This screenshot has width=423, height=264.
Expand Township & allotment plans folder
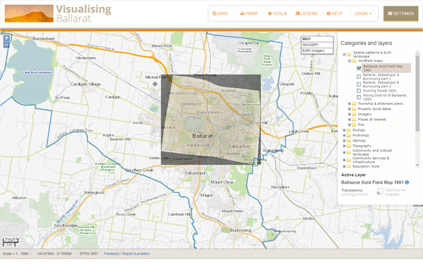350,103
